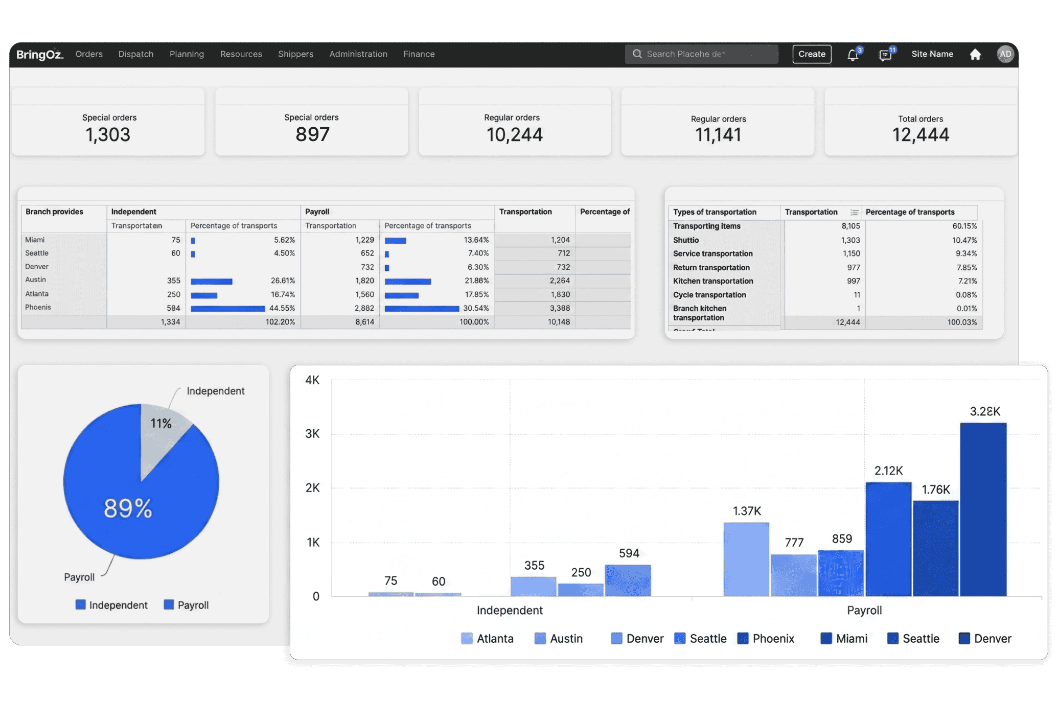Click the search magnifier icon
The width and height of the screenshot is (1058, 722).
point(637,54)
